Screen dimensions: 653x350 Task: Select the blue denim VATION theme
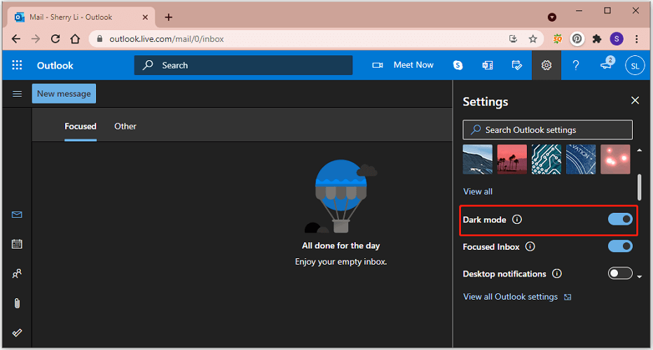[581, 159]
